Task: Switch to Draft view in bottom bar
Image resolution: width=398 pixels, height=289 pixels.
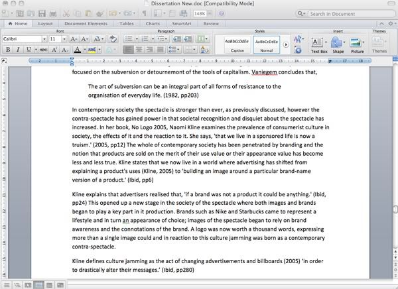Action: [7, 285]
